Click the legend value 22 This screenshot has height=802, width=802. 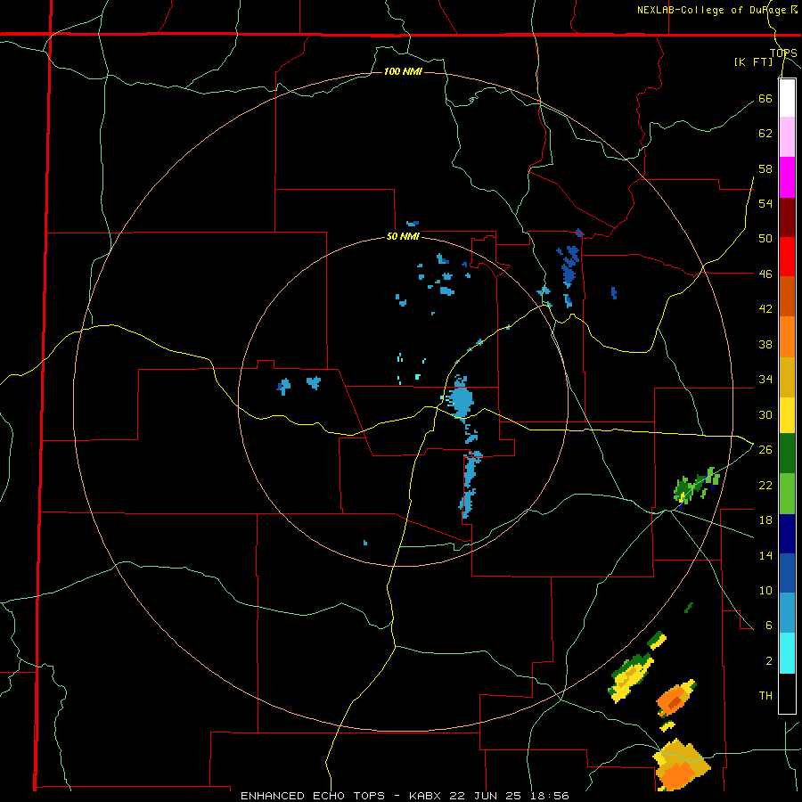coord(765,485)
